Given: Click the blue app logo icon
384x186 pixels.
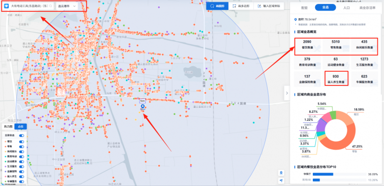Looking at the screenshot, I should tap(6, 6).
